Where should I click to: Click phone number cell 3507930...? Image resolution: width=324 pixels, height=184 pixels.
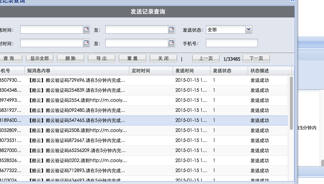click(10, 80)
